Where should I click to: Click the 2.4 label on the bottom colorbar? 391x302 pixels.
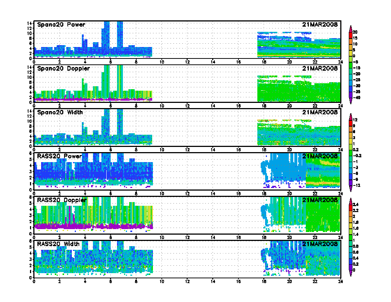[356, 205]
